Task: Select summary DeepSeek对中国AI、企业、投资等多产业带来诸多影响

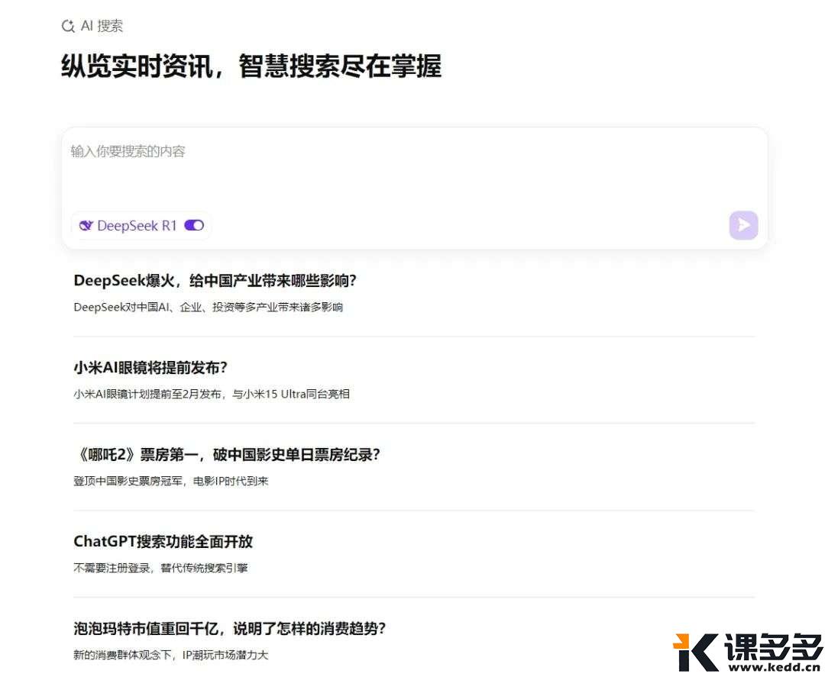Action: click(x=209, y=307)
